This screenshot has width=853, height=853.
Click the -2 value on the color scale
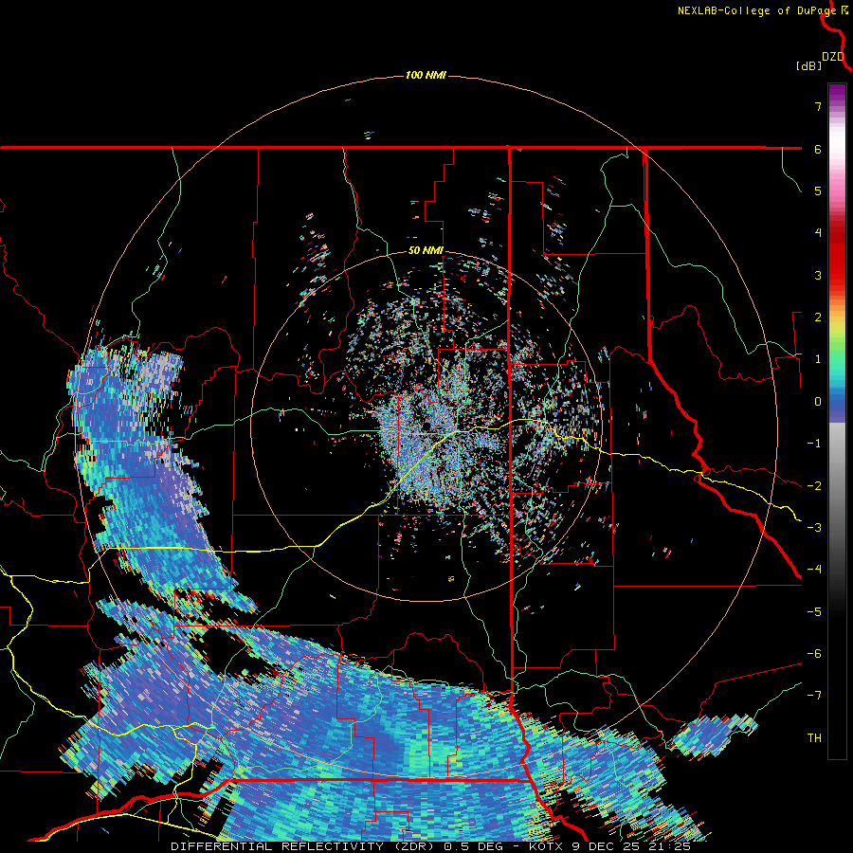click(x=814, y=486)
